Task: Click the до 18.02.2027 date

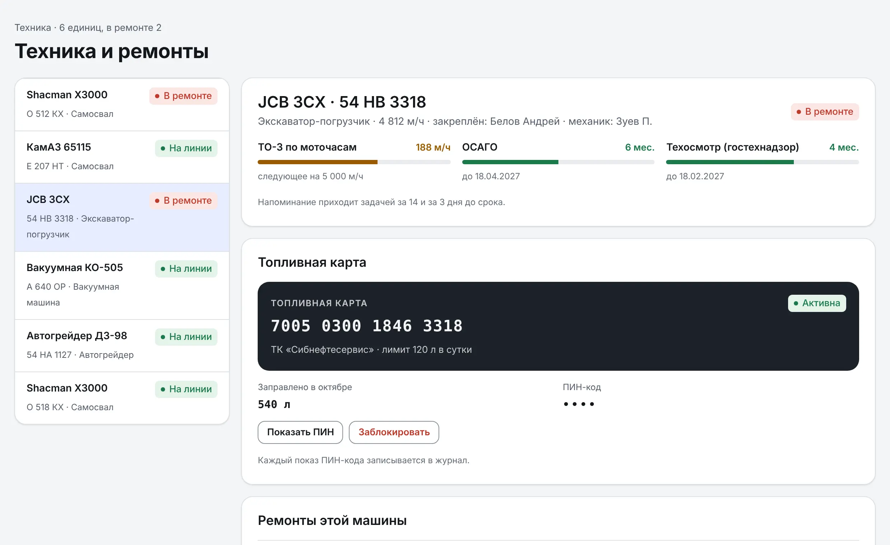Action: [695, 176]
